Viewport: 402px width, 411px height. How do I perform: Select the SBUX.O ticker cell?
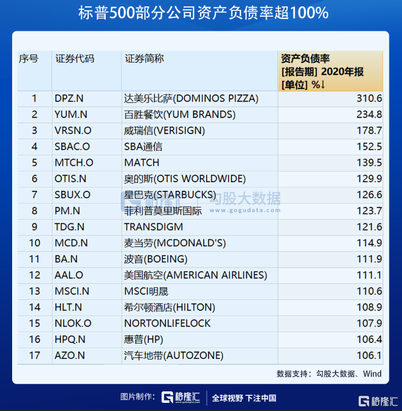click(87, 195)
